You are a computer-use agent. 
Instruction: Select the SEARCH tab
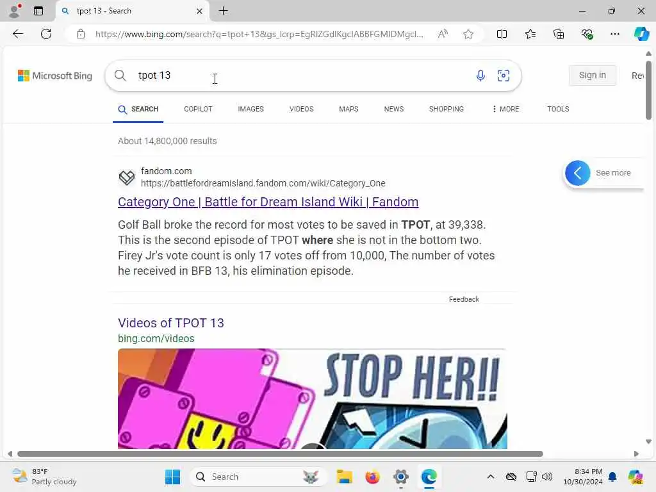[138, 109]
